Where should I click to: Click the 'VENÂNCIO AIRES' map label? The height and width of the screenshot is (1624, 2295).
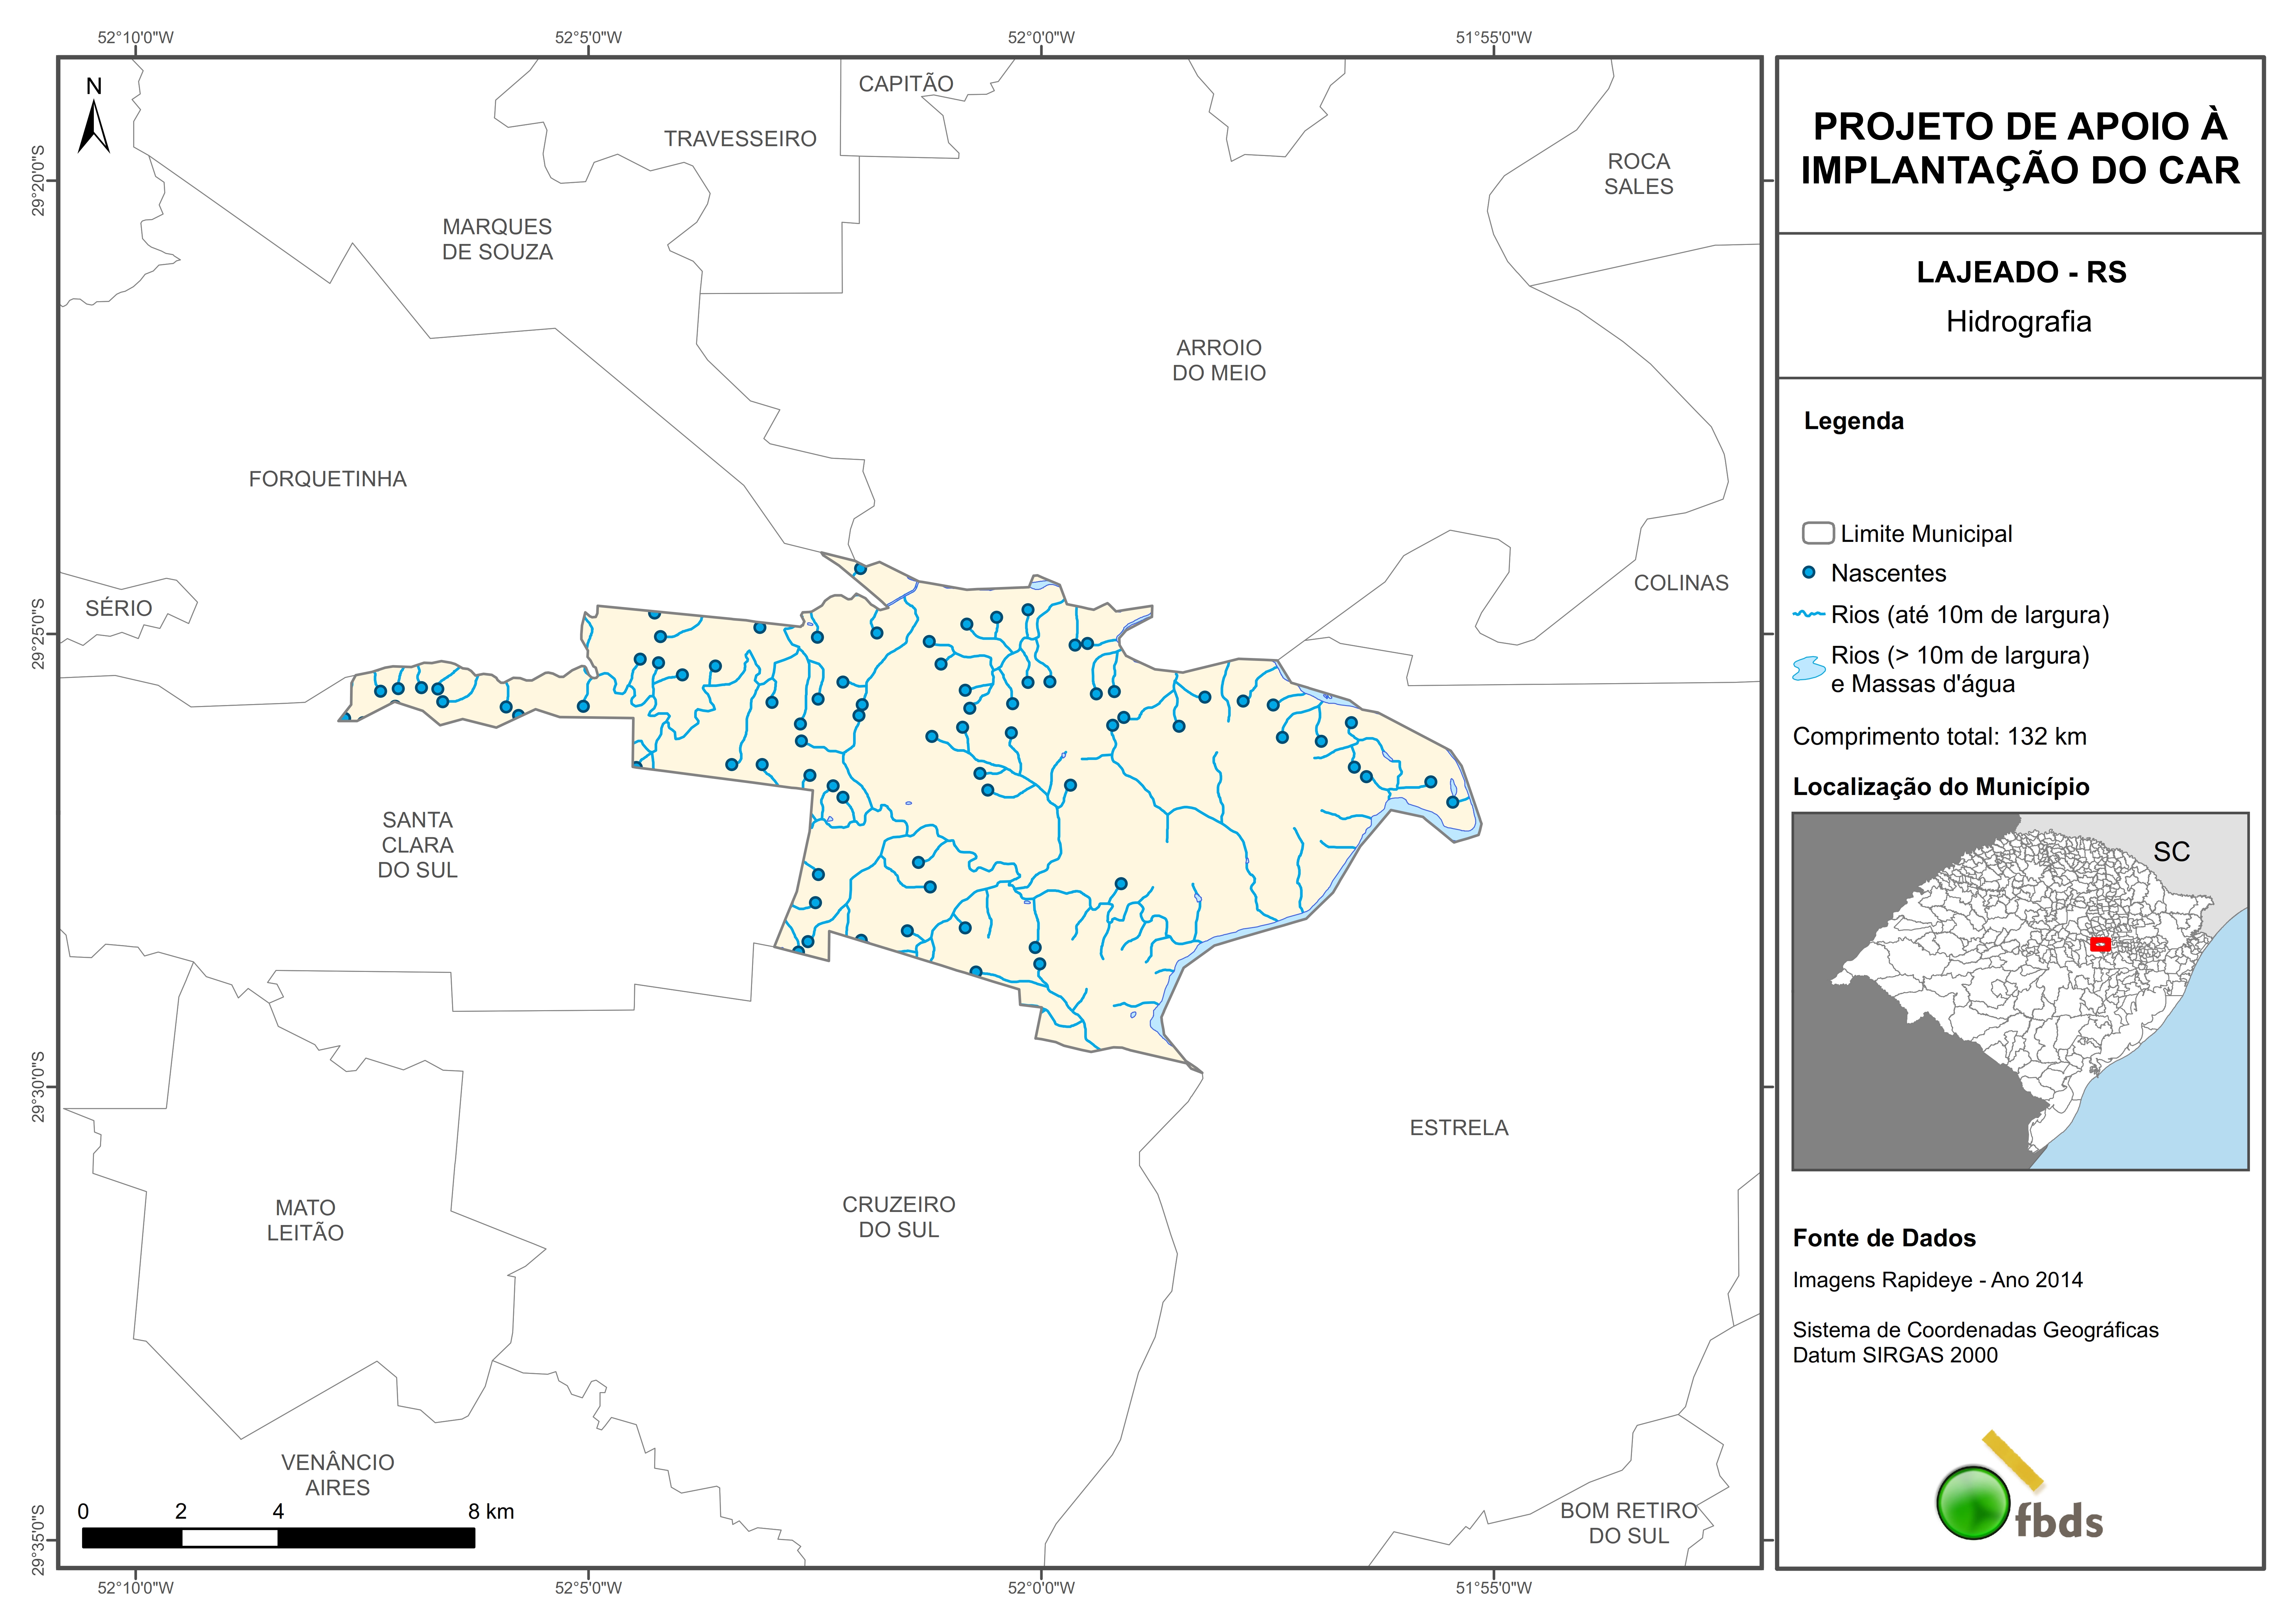[338, 1475]
